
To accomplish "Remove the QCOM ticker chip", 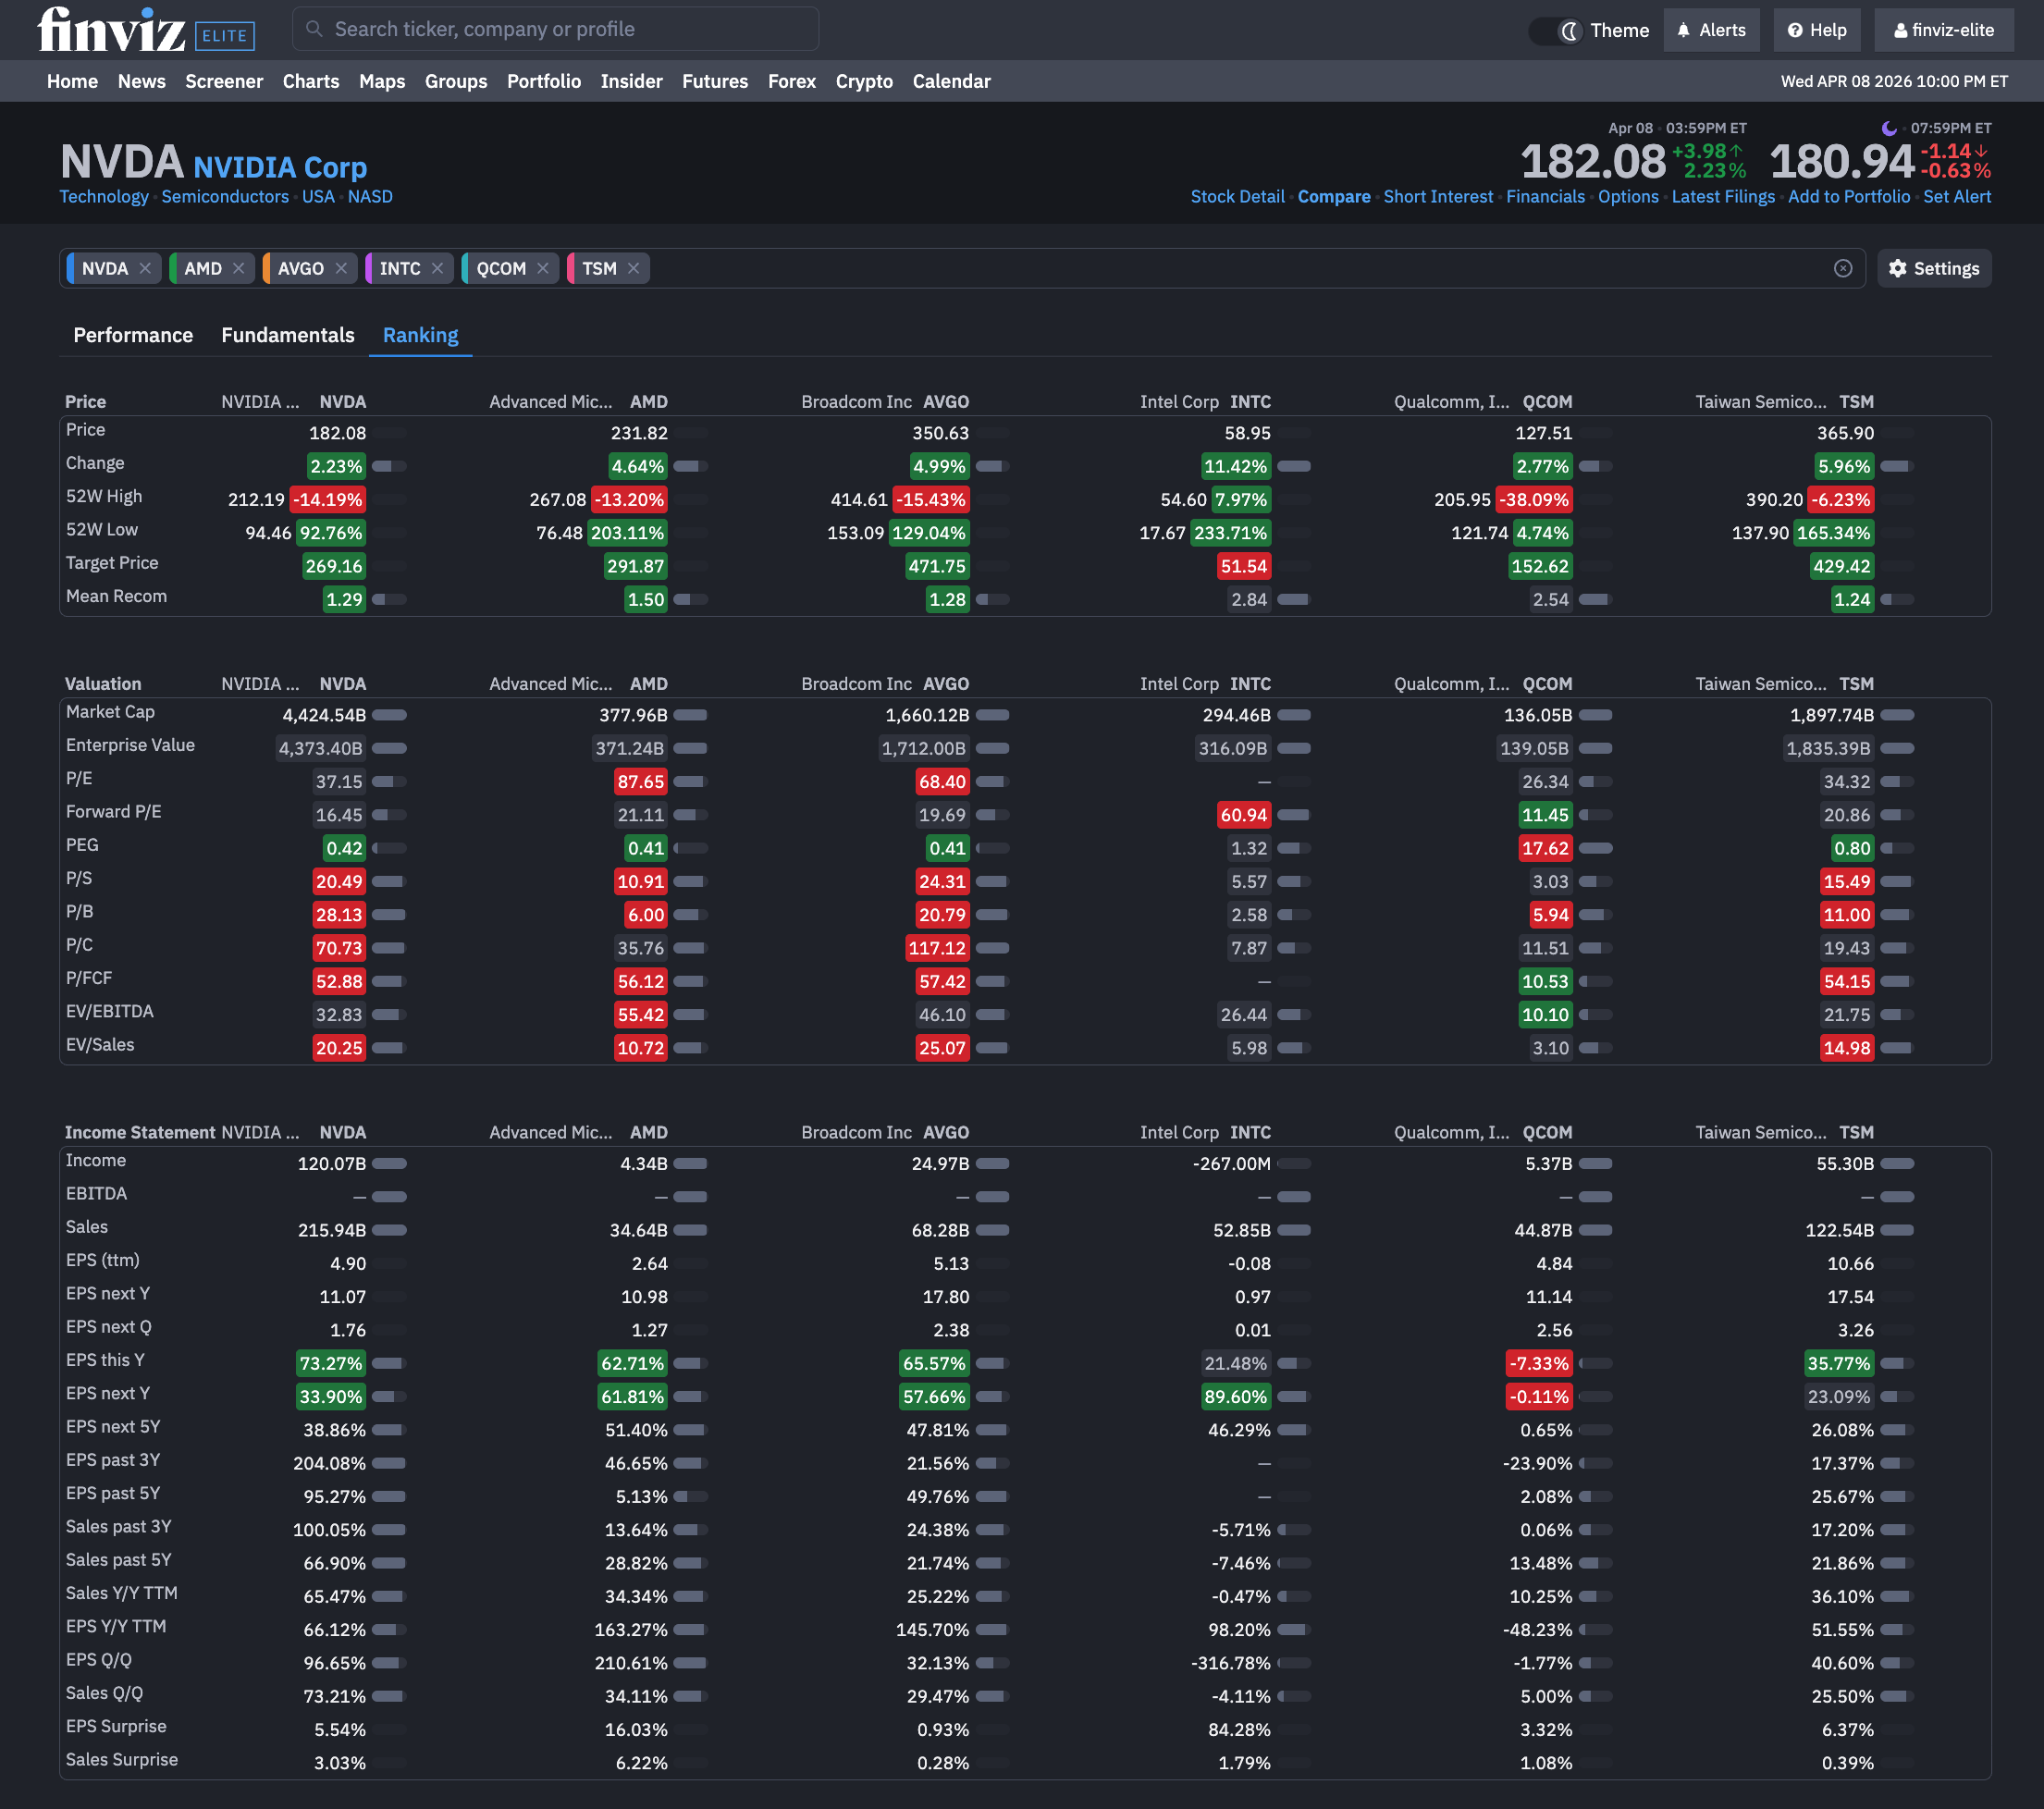I will point(543,268).
